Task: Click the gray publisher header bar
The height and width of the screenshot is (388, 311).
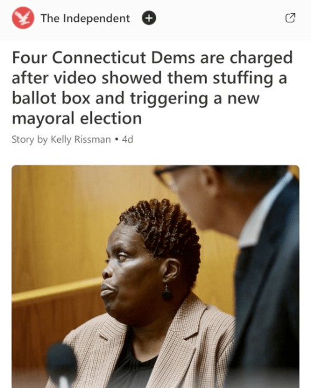Action: coord(155,20)
